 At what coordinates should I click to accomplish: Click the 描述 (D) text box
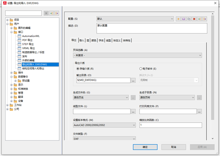pyautogui.click(x=152, y=28)
